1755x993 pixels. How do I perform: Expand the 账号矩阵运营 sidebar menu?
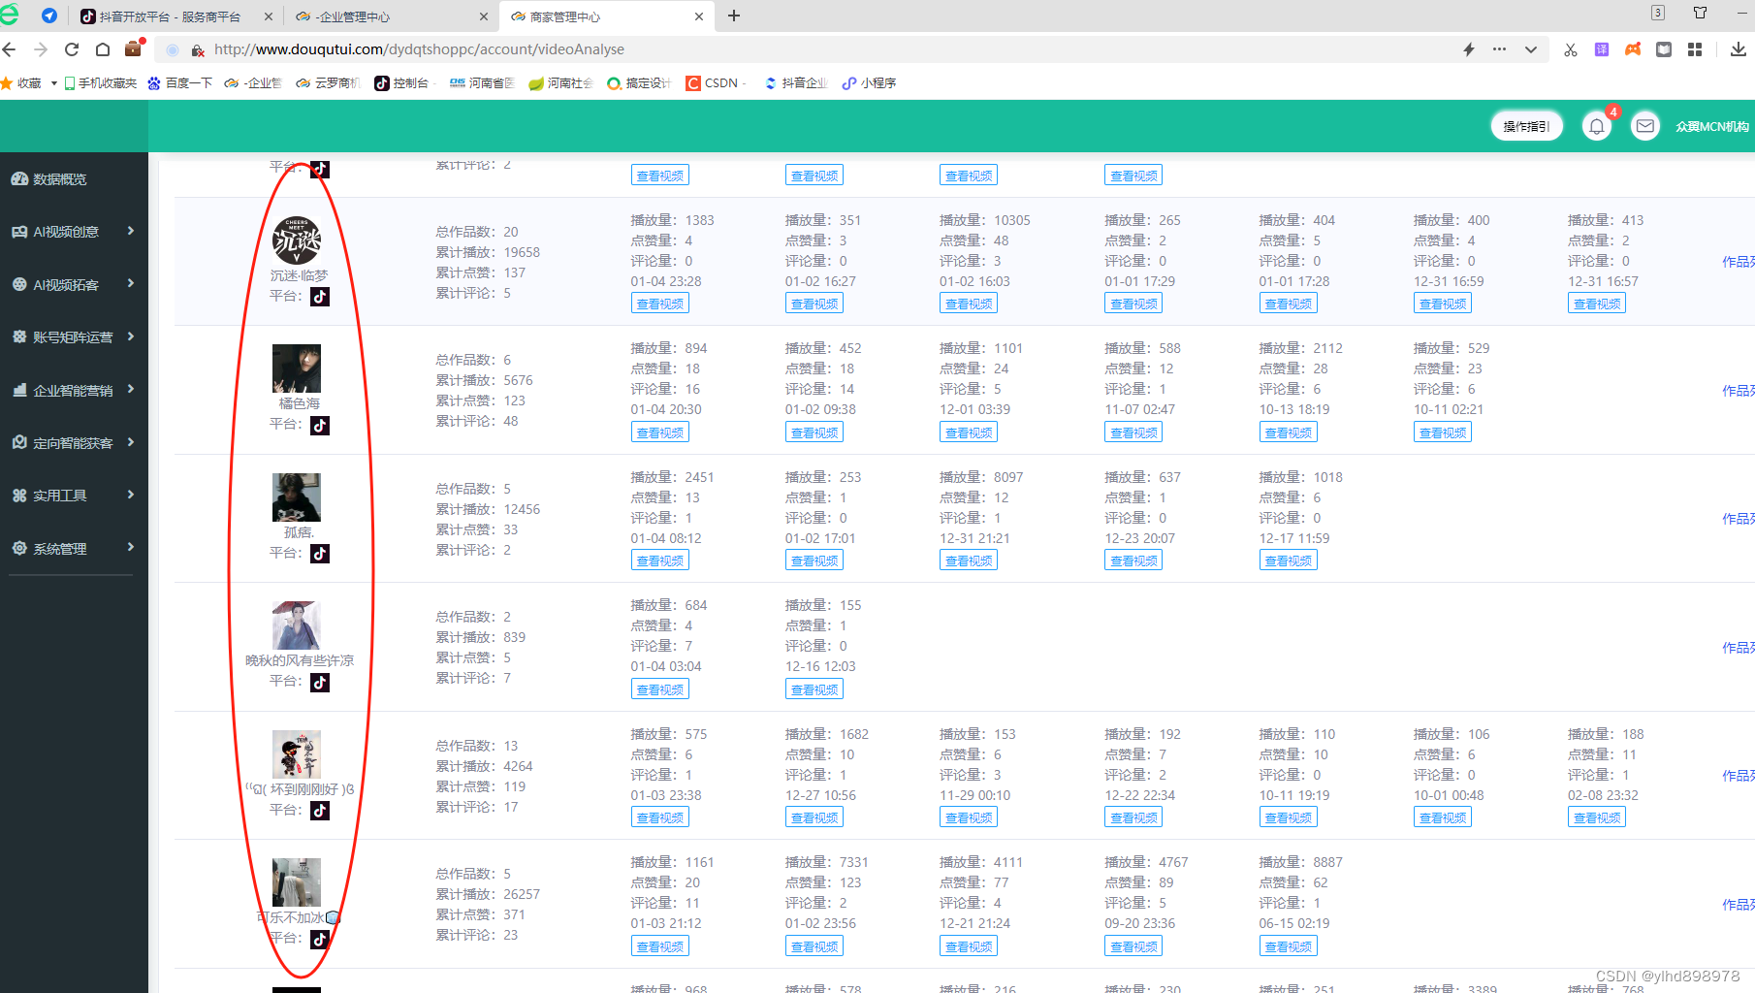click(74, 337)
